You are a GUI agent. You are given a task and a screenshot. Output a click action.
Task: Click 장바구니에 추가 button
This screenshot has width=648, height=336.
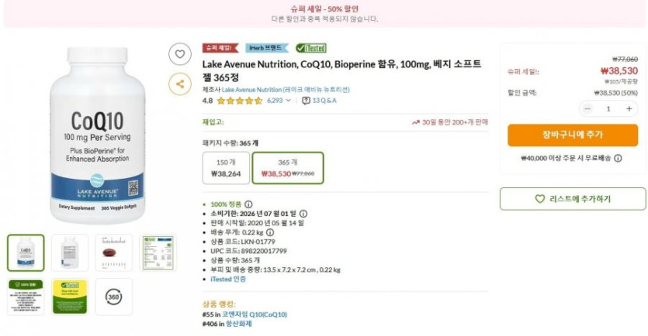[x=573, y=135]
